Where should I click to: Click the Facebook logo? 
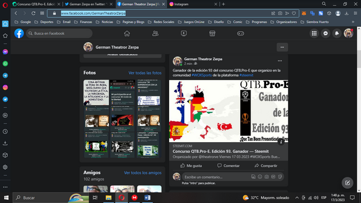(x=19, y=33)
